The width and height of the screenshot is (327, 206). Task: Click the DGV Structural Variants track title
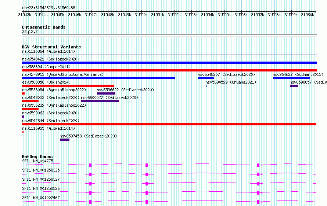tap(51, 47)
